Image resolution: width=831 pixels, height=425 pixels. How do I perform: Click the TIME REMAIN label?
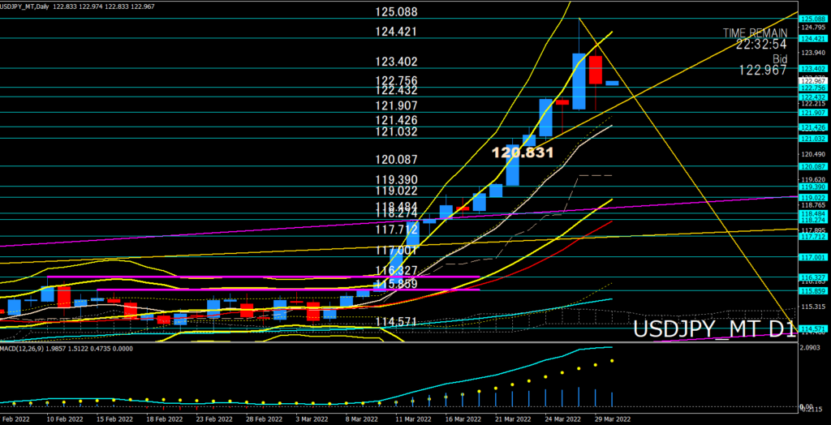pos(756,33)
